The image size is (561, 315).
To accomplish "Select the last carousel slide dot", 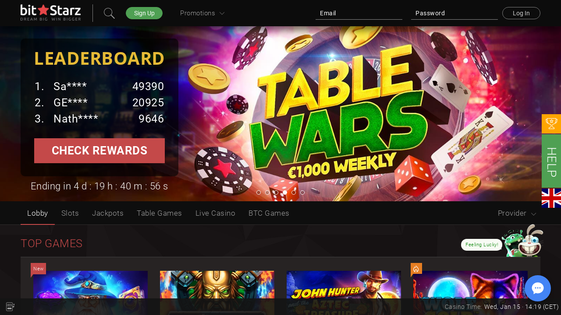I will click(302, 192).
